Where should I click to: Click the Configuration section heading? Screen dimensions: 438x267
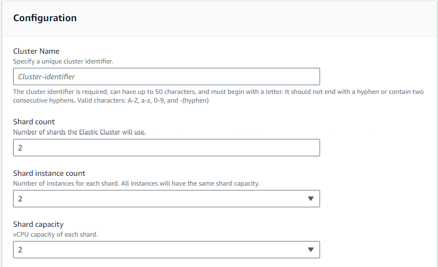[x=45, y=18]
